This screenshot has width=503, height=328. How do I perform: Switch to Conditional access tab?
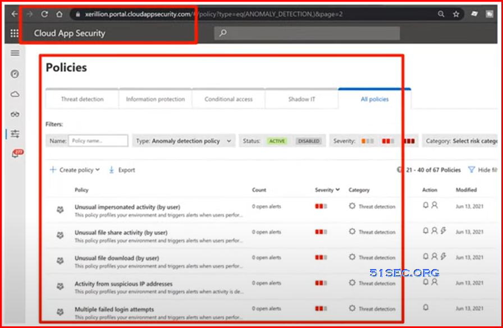click(228, 99)
